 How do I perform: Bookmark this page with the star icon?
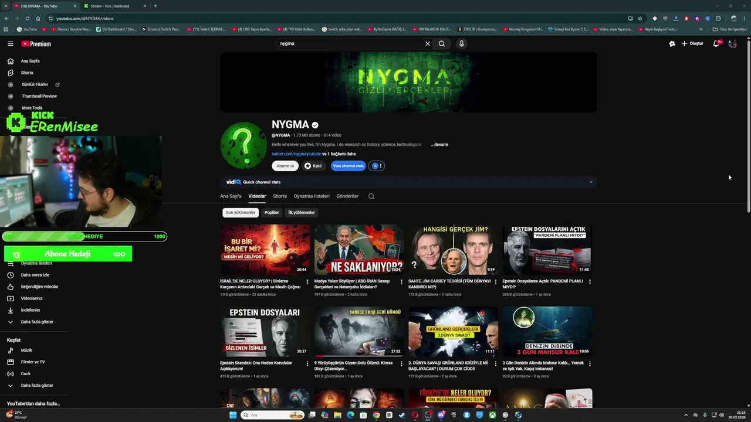tap(640, 18)
